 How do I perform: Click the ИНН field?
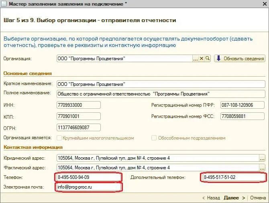point(79,105)
